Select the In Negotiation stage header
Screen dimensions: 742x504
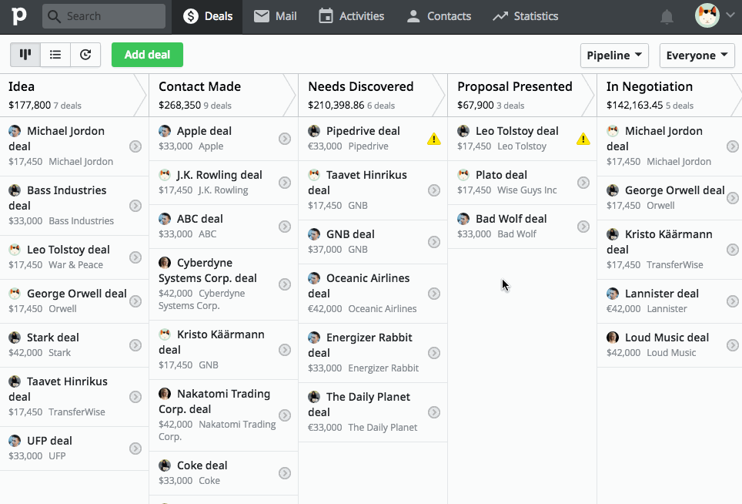click(670, 96)
